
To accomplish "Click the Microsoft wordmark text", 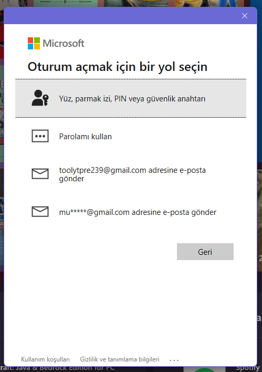I will tap(64, 44).
